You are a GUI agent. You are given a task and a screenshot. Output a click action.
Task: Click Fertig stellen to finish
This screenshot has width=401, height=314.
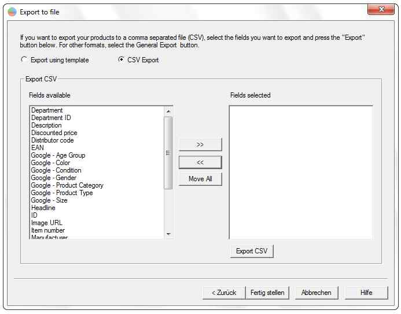pos(267,293)
